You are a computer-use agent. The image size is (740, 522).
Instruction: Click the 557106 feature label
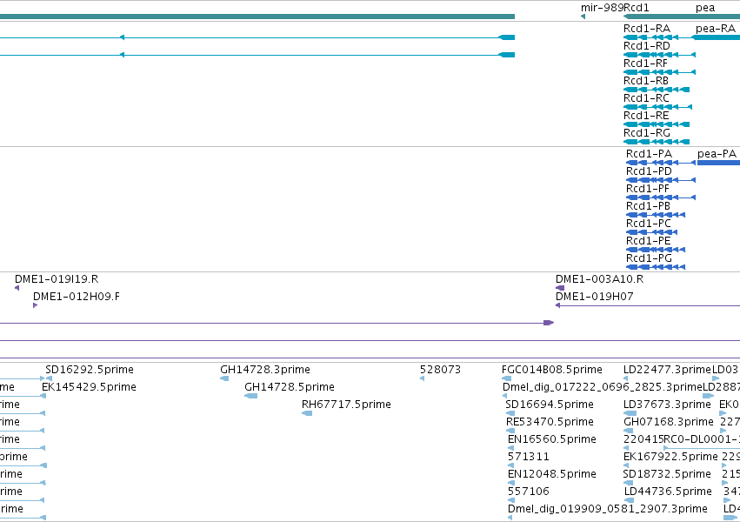click(x=529, y=492)
